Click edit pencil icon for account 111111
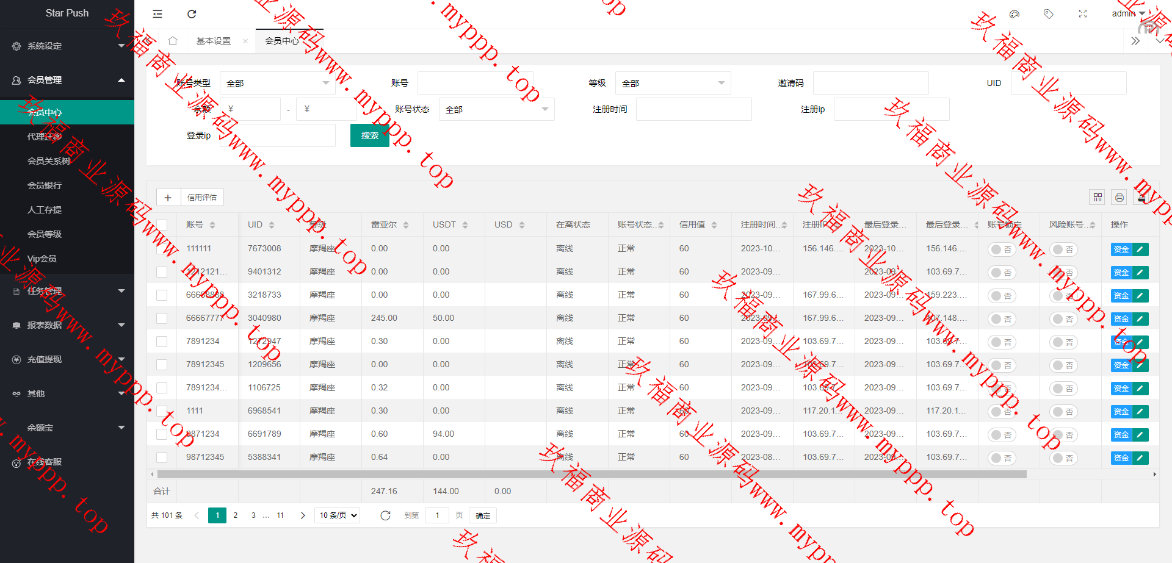This screenshot has height=563, width=1172. [x=1140, y=249]
